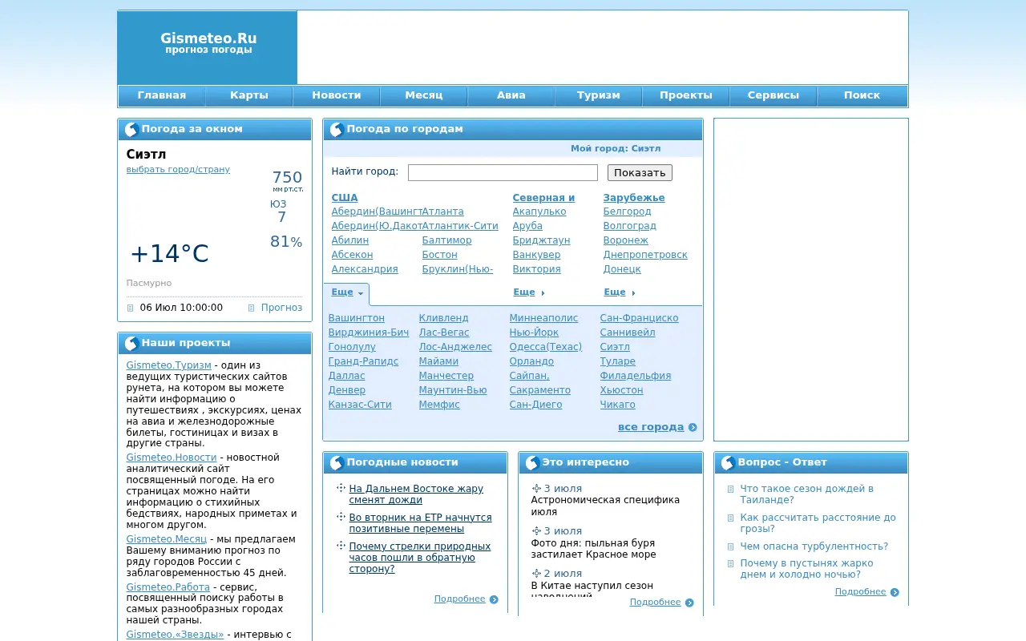Open the Gismeteo.Туризм project link
Image resolution: width=1026 pixels, height=641 pixels.
pos(169,365)
